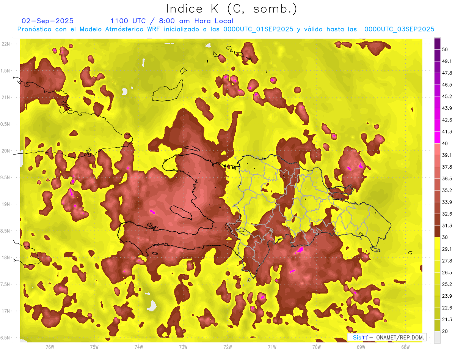Click the longitude label "72W"
Viewport: 455px width, 352px height.
(227, 347)
